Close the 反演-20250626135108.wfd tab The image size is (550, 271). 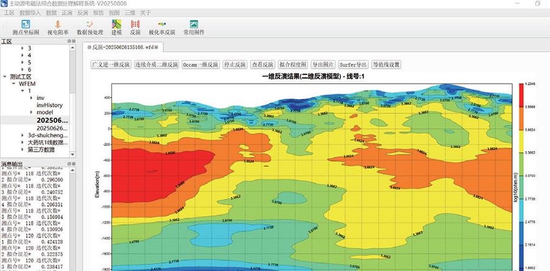(156, 47)
